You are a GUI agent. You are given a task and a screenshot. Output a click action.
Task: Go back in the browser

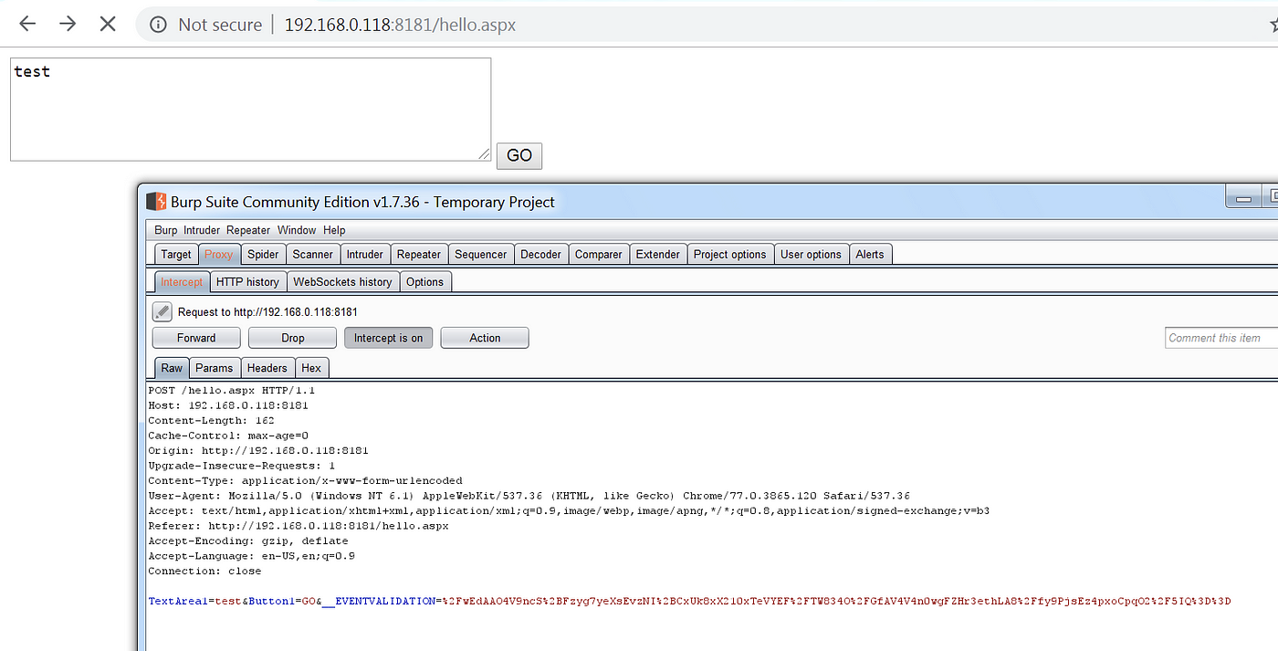click(x=27, y=25)
